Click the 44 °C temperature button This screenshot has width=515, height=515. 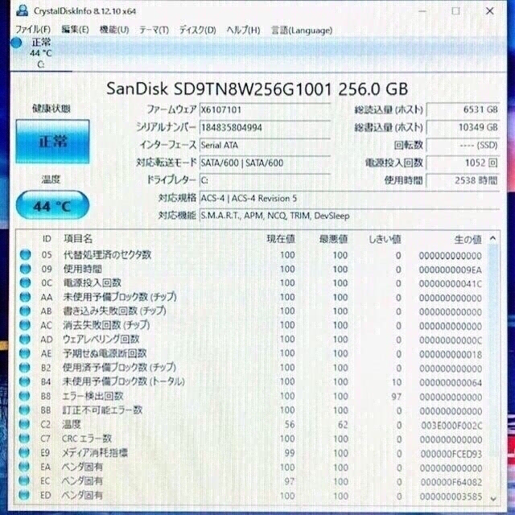tap(52, 206)
